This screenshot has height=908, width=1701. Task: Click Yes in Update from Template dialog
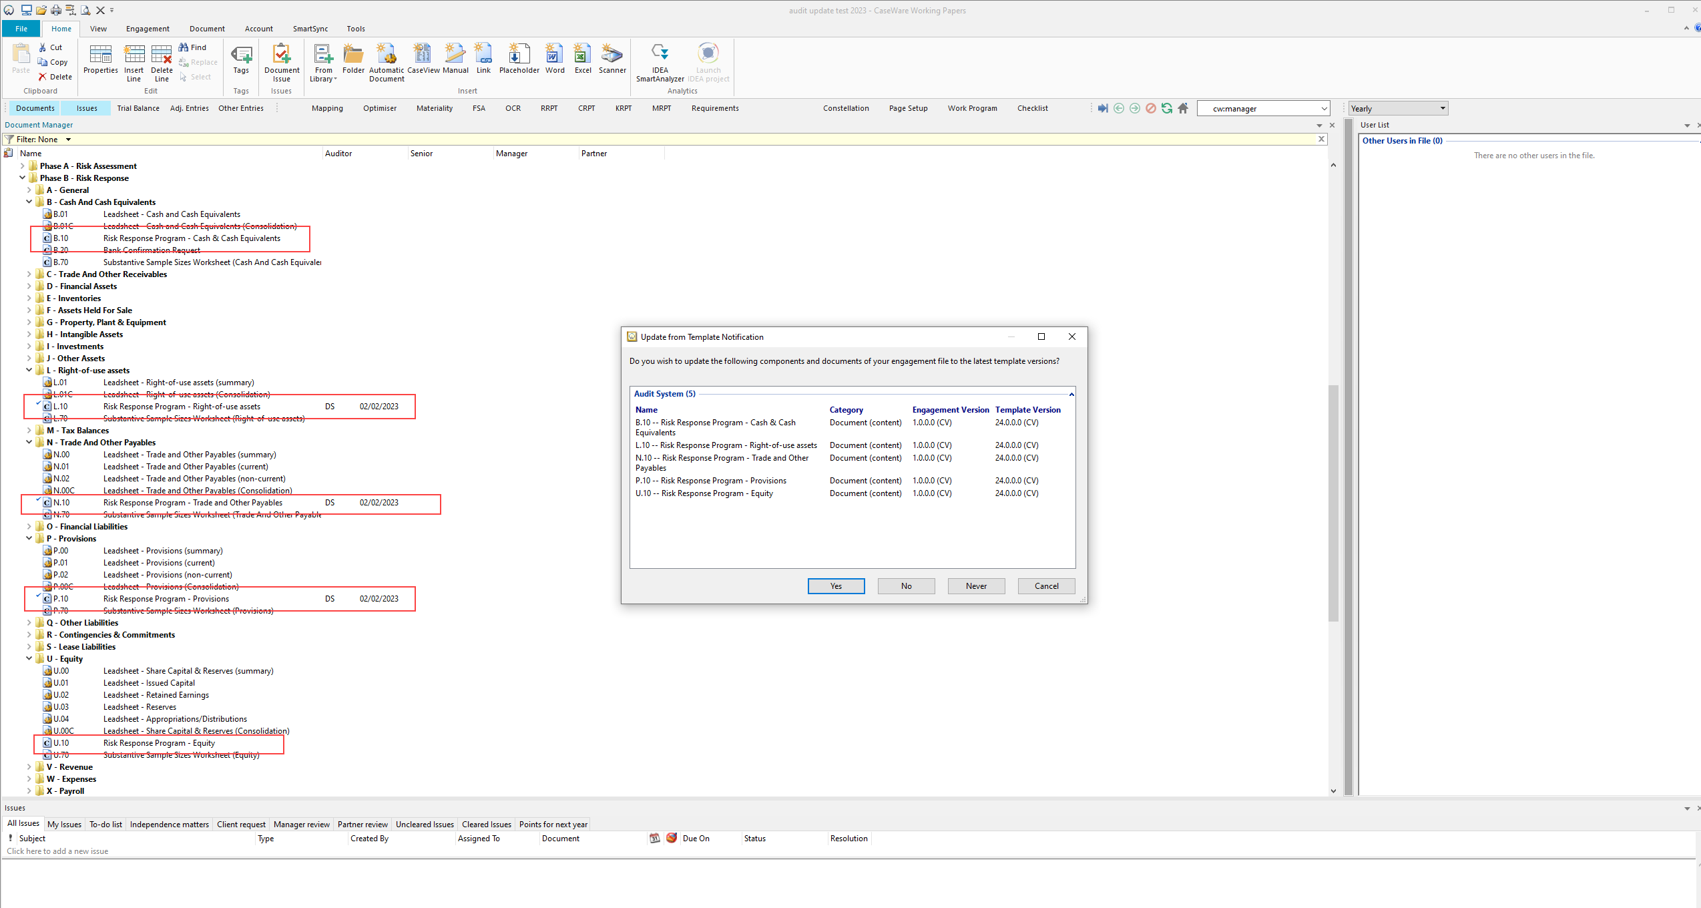click(836, 586)
